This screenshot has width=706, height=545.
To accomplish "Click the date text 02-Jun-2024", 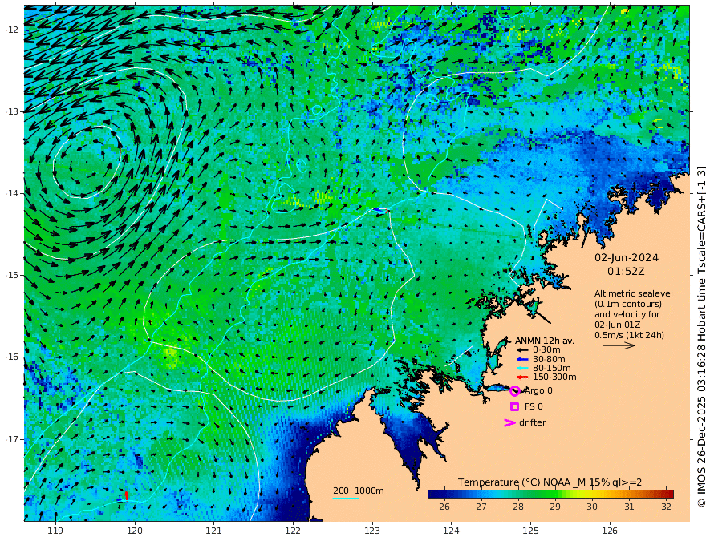I will click(627, 257).
